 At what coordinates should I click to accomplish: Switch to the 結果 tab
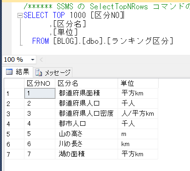pyautogui.click(x=18, y=72)
